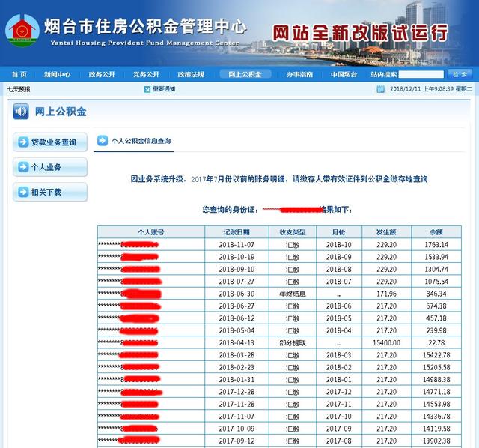The height and width of the screenshot is (448, 479).
Task: Click arrow icon next to 个人公积金信息查询
Action: click(x=103, y=140)
